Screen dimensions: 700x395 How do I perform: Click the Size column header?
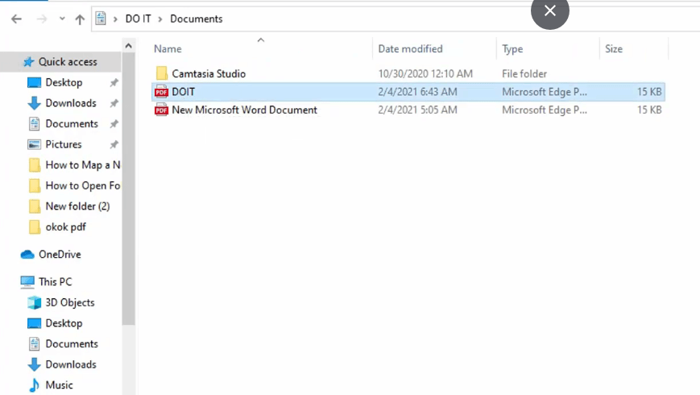point(613,48)
